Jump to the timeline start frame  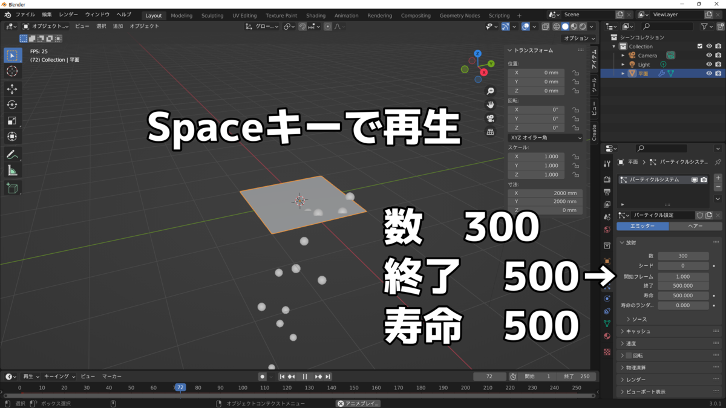(282, 377)
